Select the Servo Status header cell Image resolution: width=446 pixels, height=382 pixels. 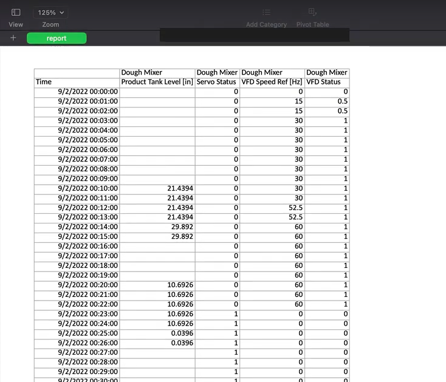[218, 82]
